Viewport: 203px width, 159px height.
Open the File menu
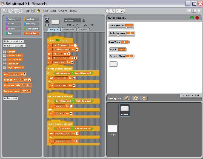click(45, 11)
